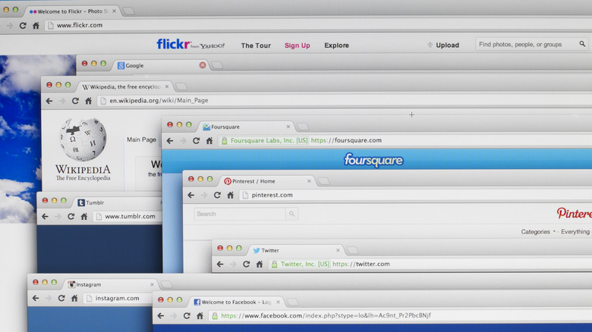Click the home icon beside en.wikipedia.org address
The height and width of the screenshot is (332, 592).
[x=89, y=101]
